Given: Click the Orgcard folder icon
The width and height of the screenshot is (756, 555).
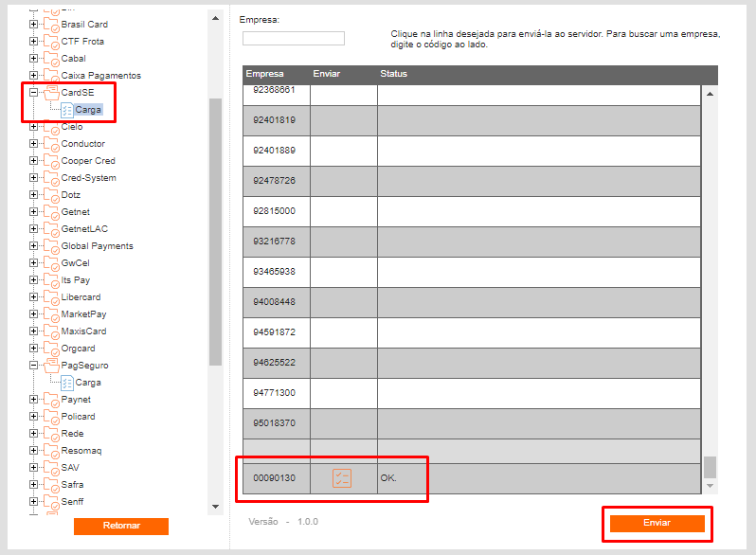Looking at the screenshot, I should click(x=51, y=349).
